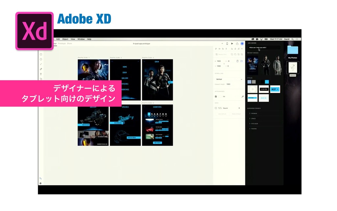Select the light blue style swatch
337x211 pixels.
(x=249, y=82)
